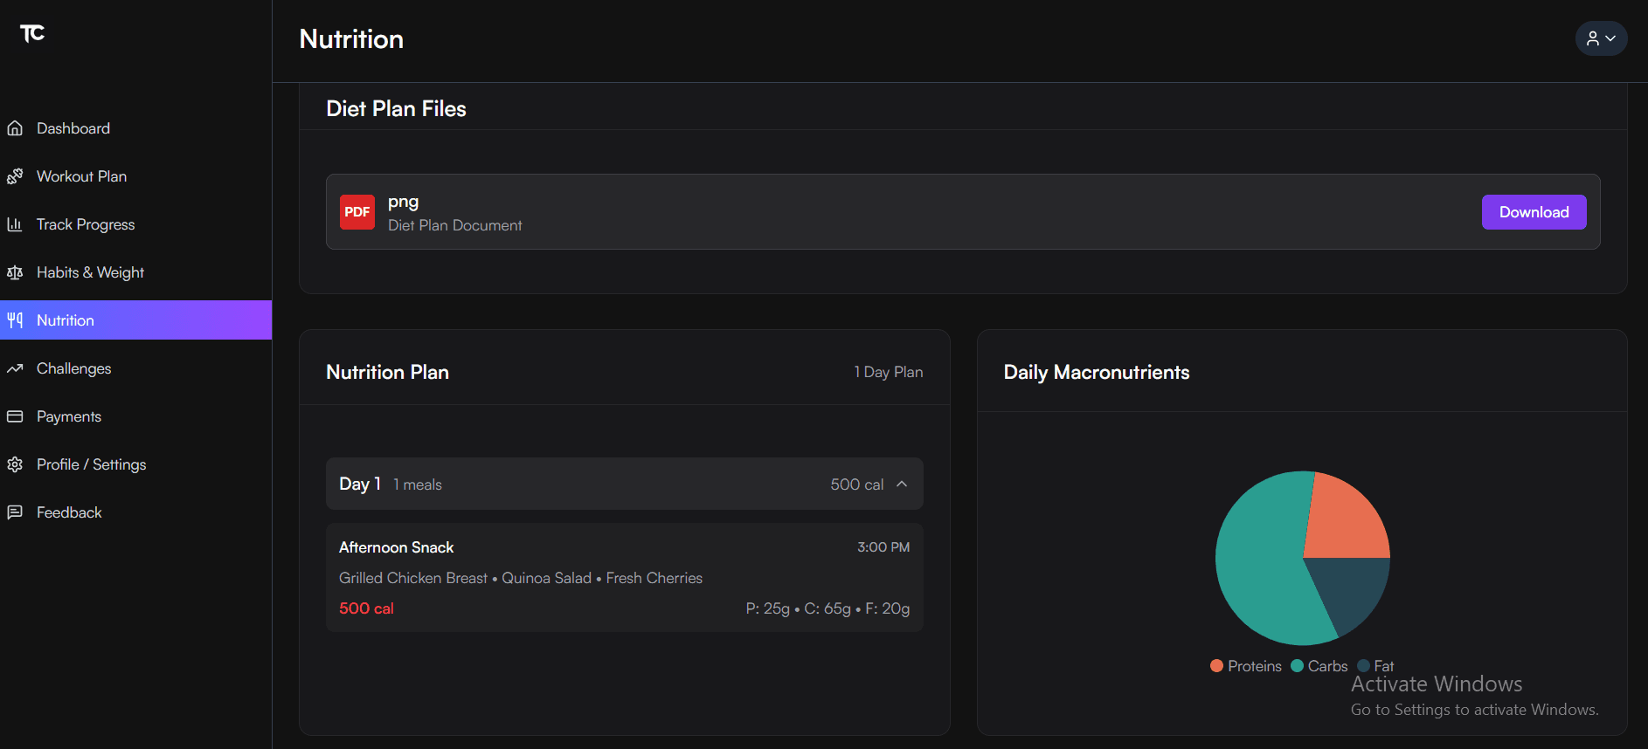
Task: Click the Habits & Weight scale icon
Action: pos(15,272)
